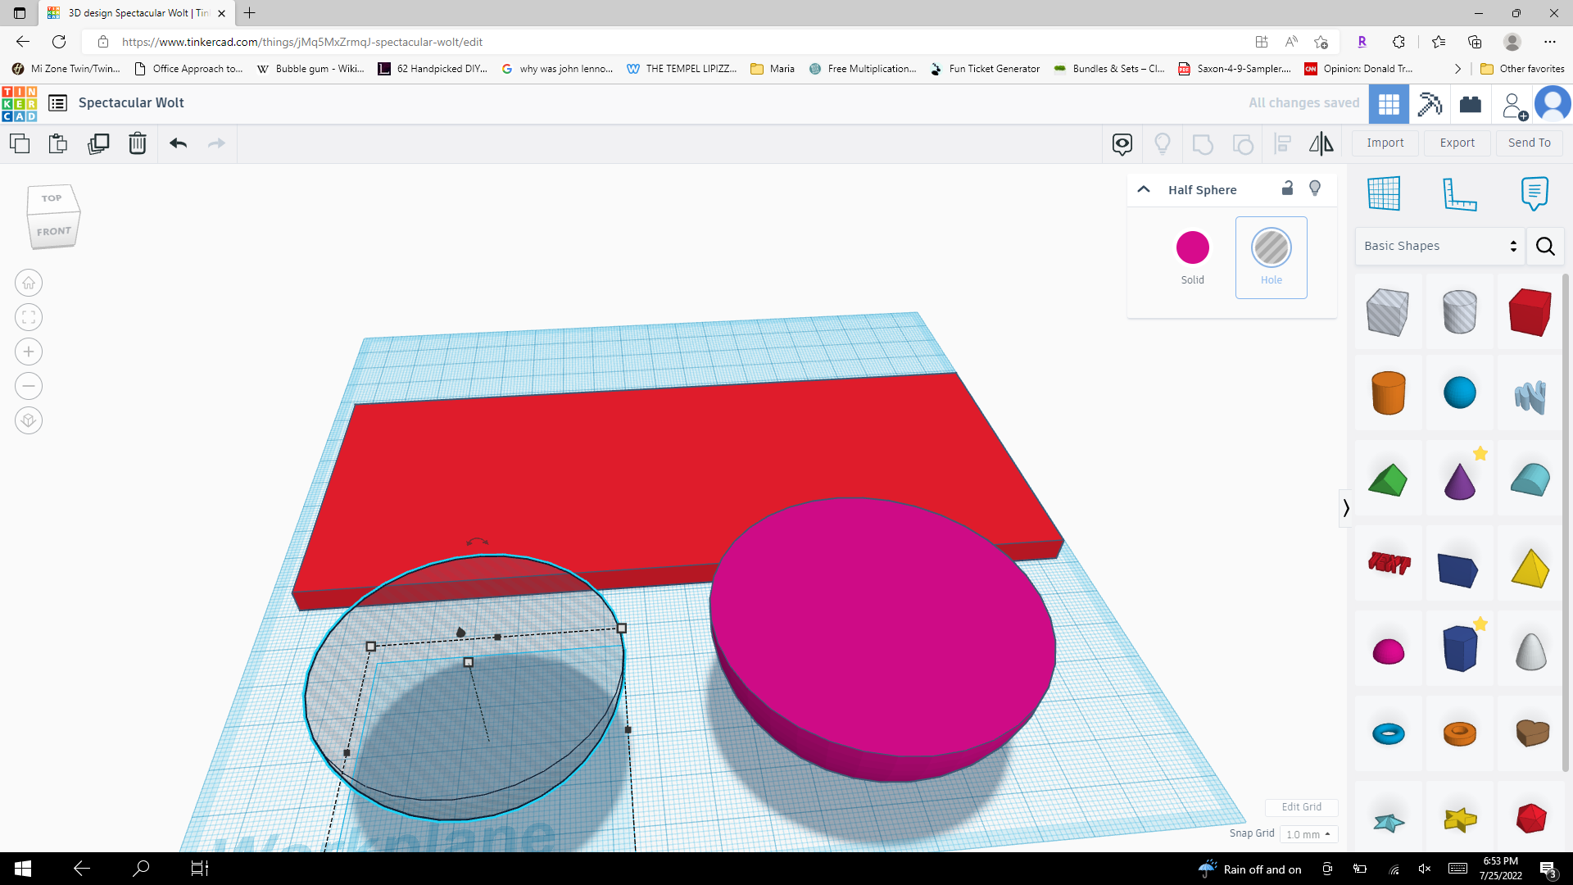Viewport: 1573px width, 885px height.
Task: Toggle hide selected shape lightbulb
Action: (1315, 188)
